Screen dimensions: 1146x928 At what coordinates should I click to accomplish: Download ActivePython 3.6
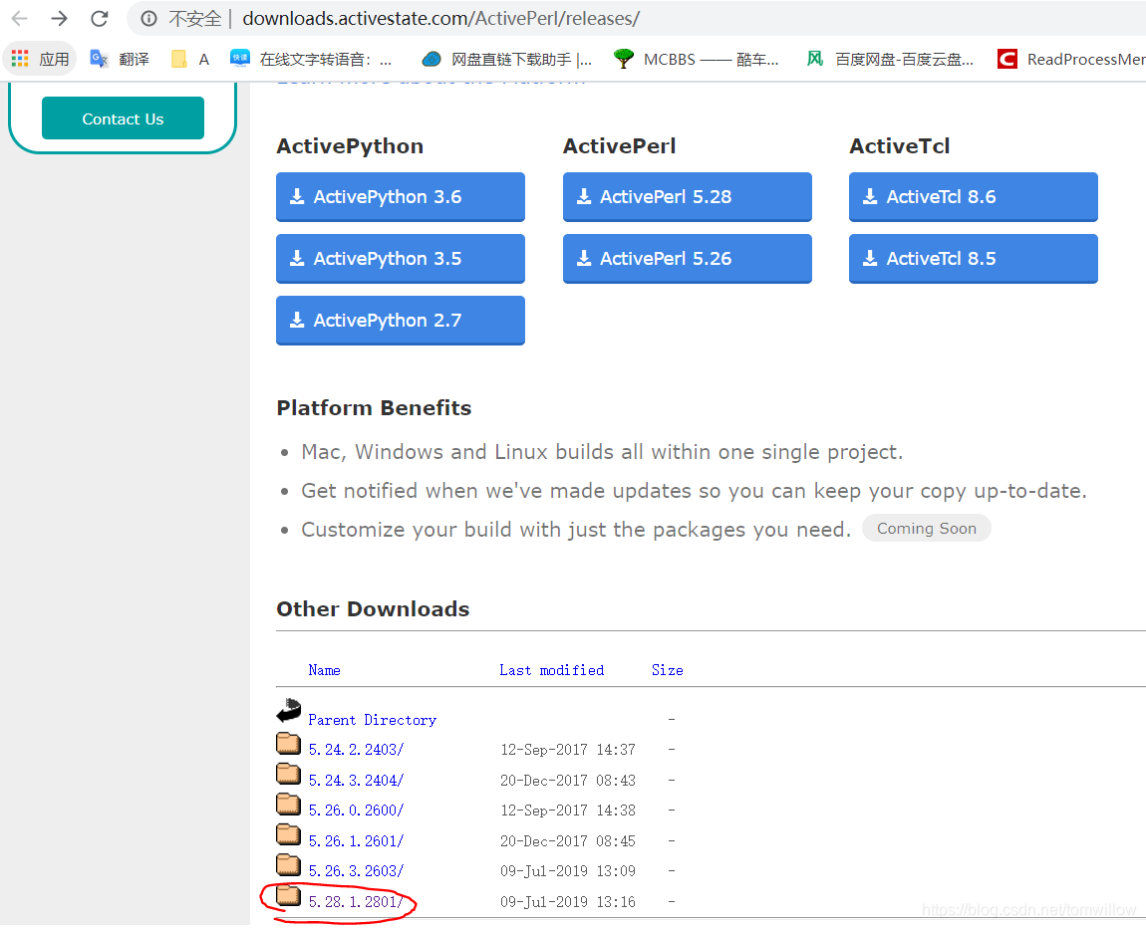click(401, 196)
